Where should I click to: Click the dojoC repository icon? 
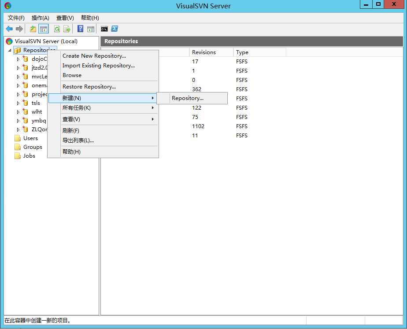pyautogui.click(x=26, y=59)
